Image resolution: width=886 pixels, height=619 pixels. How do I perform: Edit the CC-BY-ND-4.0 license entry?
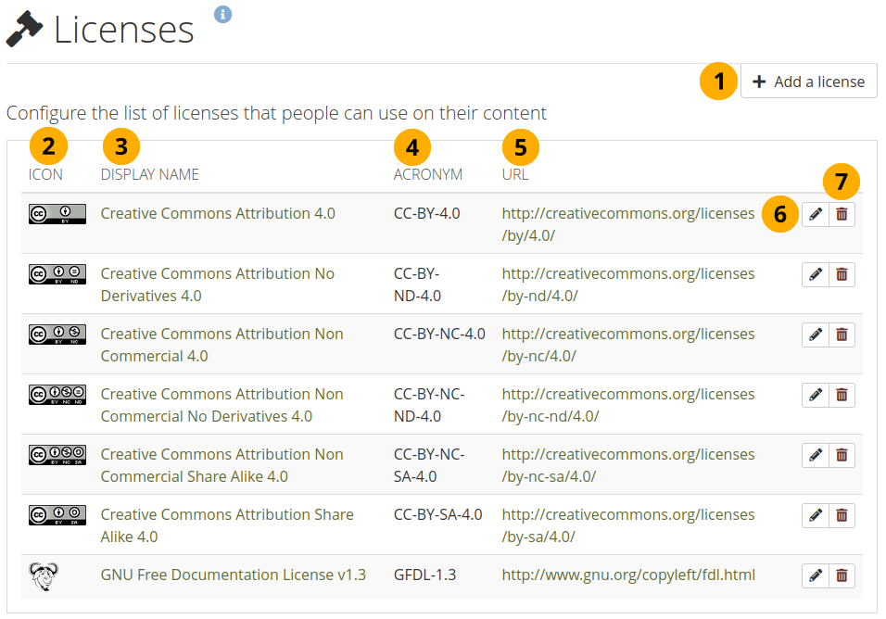(816, 274)
